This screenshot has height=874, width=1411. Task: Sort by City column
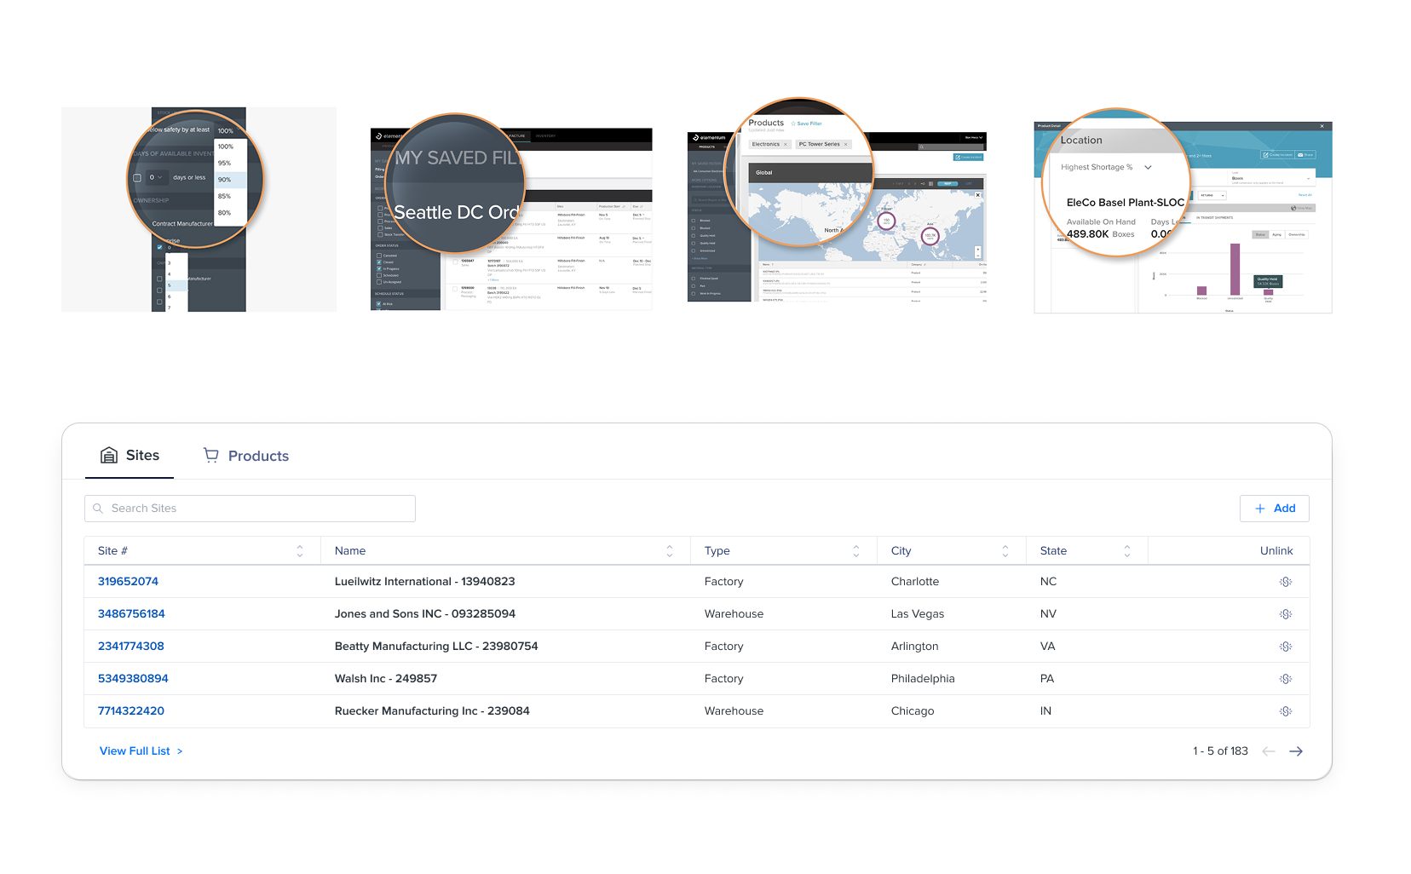[1005, 551]
